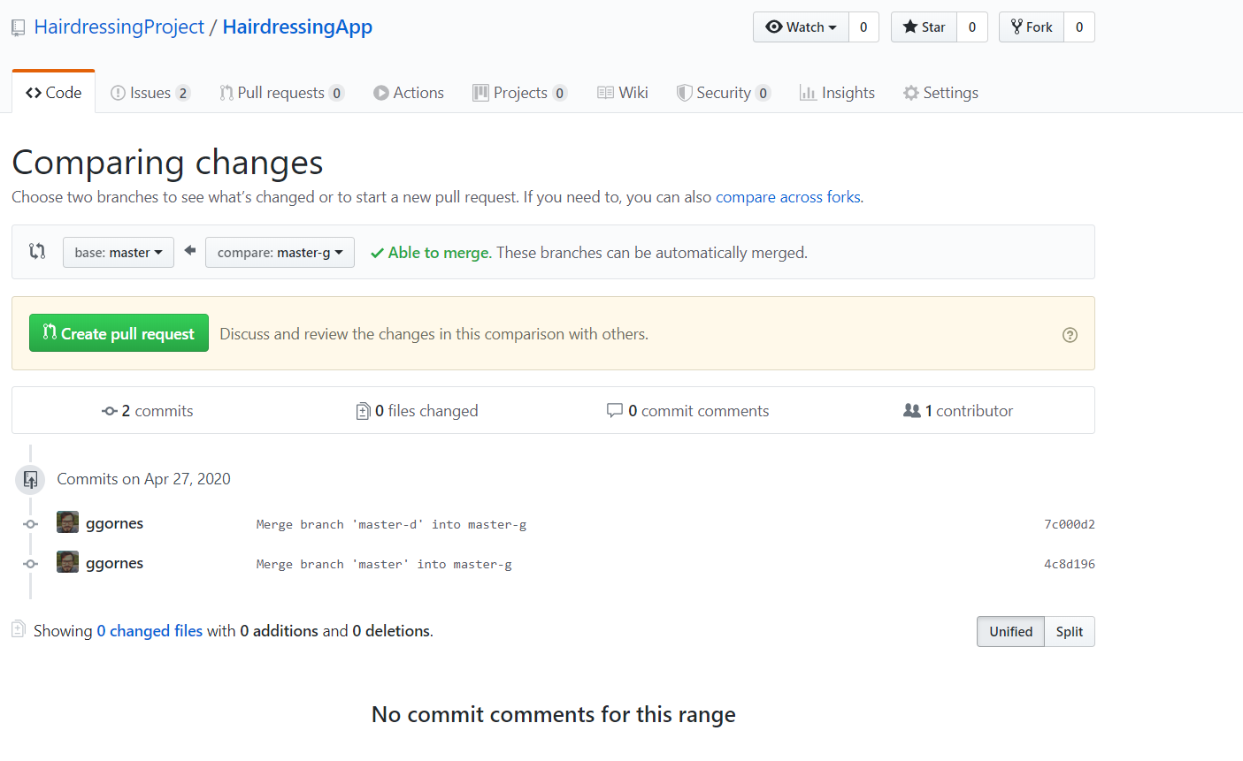Click ggornes avatar on 'master' merge commit

pos(67,562)
